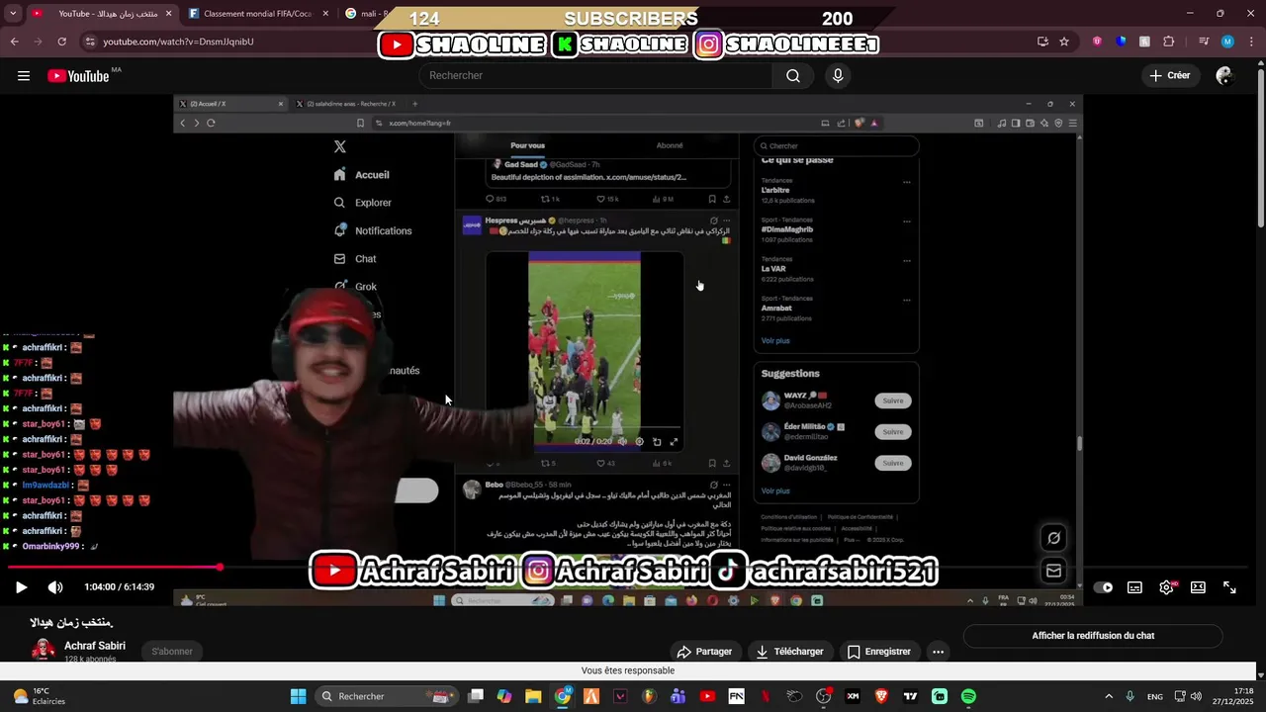Bookmark this page with the star
Viewport: 1266px width, 712px height.
tap(1064, 42)
